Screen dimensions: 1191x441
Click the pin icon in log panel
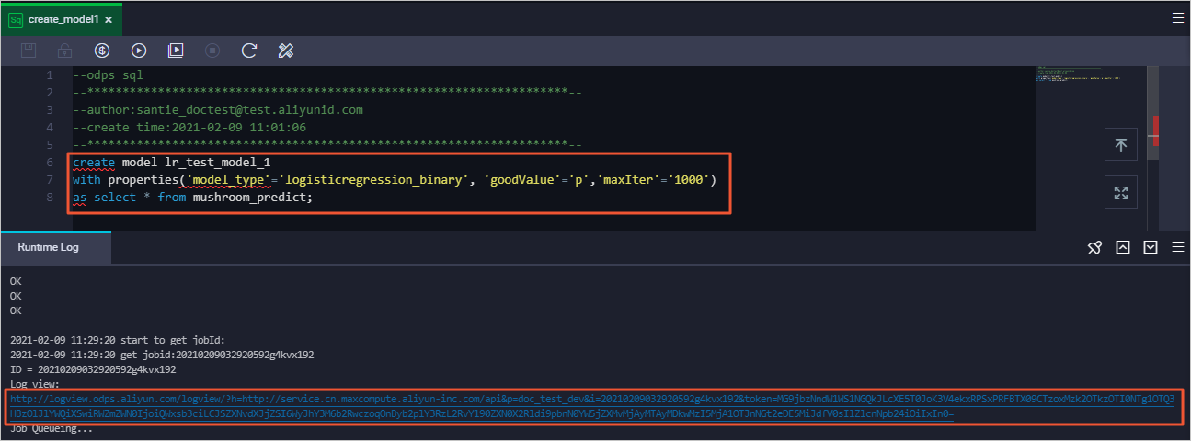[x=1094, y=247]
